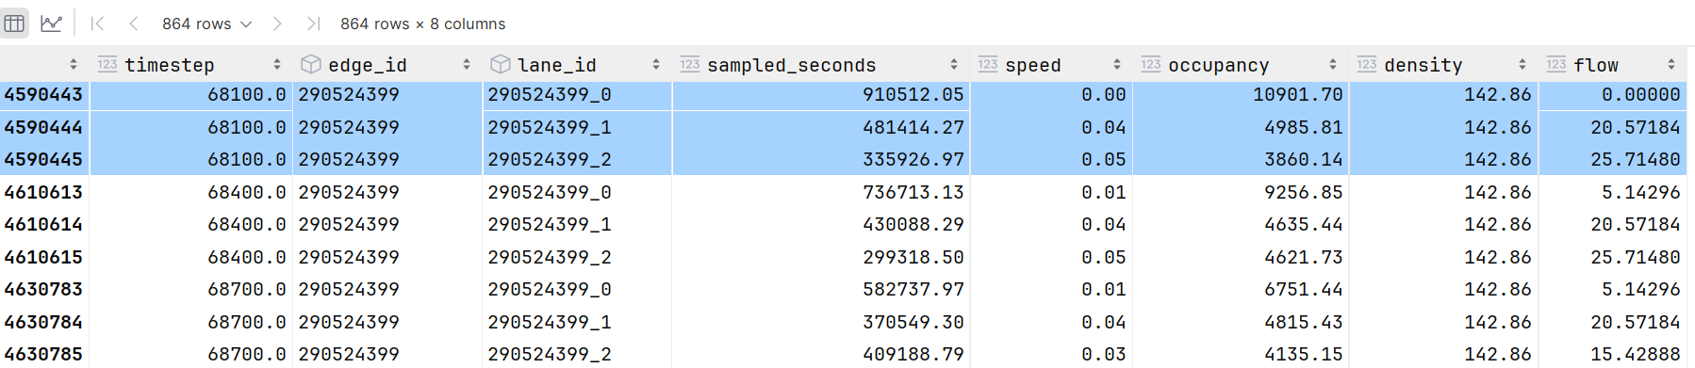Image resolution: width=1695 pixels, height=368 pixels.
Task: Sort by sampled_seconds column arrows
Action: point(954,64)
